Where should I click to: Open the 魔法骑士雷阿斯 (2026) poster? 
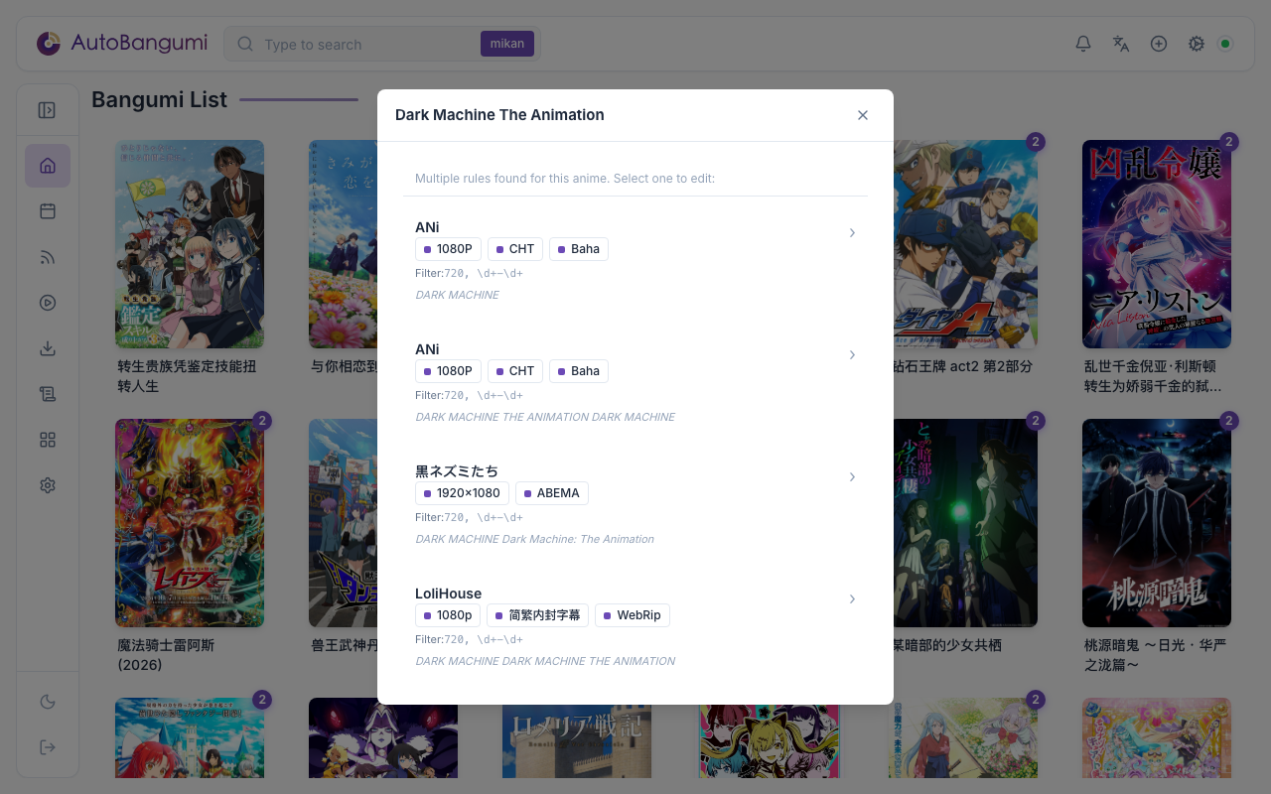(190, 523)
